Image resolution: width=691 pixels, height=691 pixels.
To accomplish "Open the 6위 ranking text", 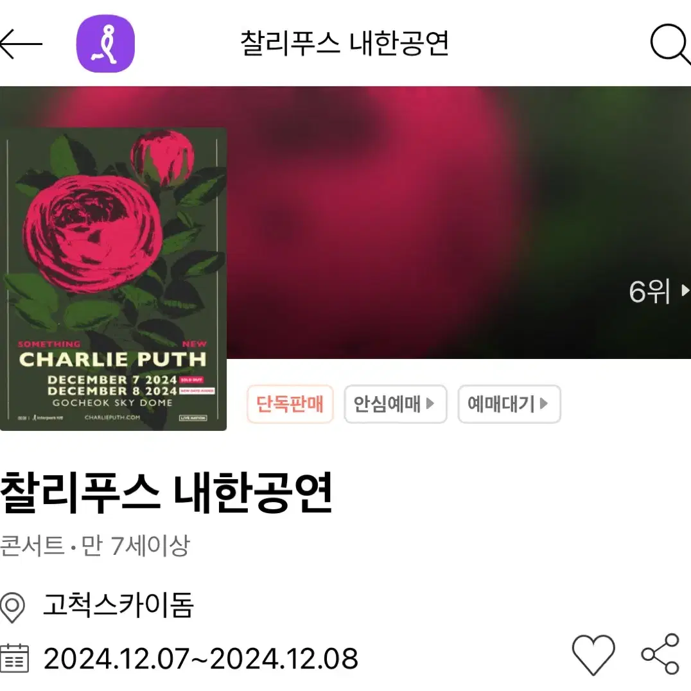I will click(649, 292).
